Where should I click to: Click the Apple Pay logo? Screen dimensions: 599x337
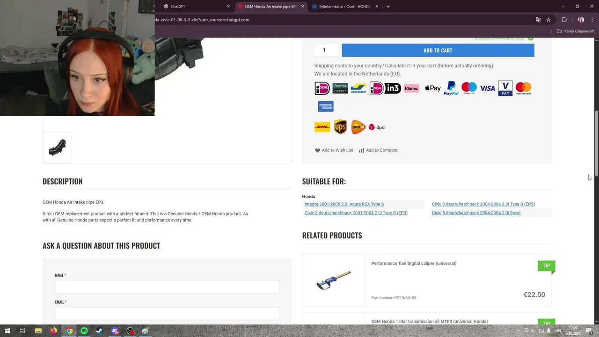433,88
